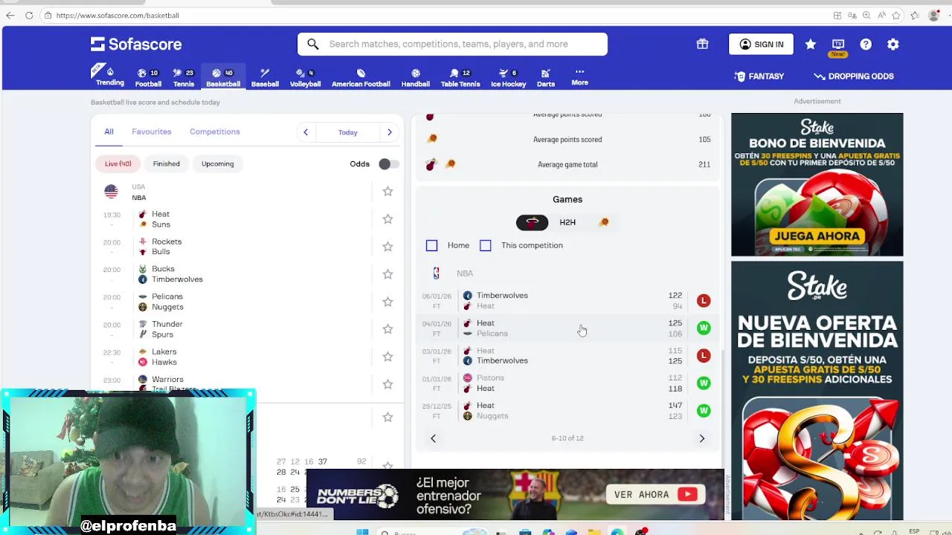Viewport: 952px width, 535px height.
Task: Favourite the Rockets vs Bulls match
Action: click(x=387, y=247)
